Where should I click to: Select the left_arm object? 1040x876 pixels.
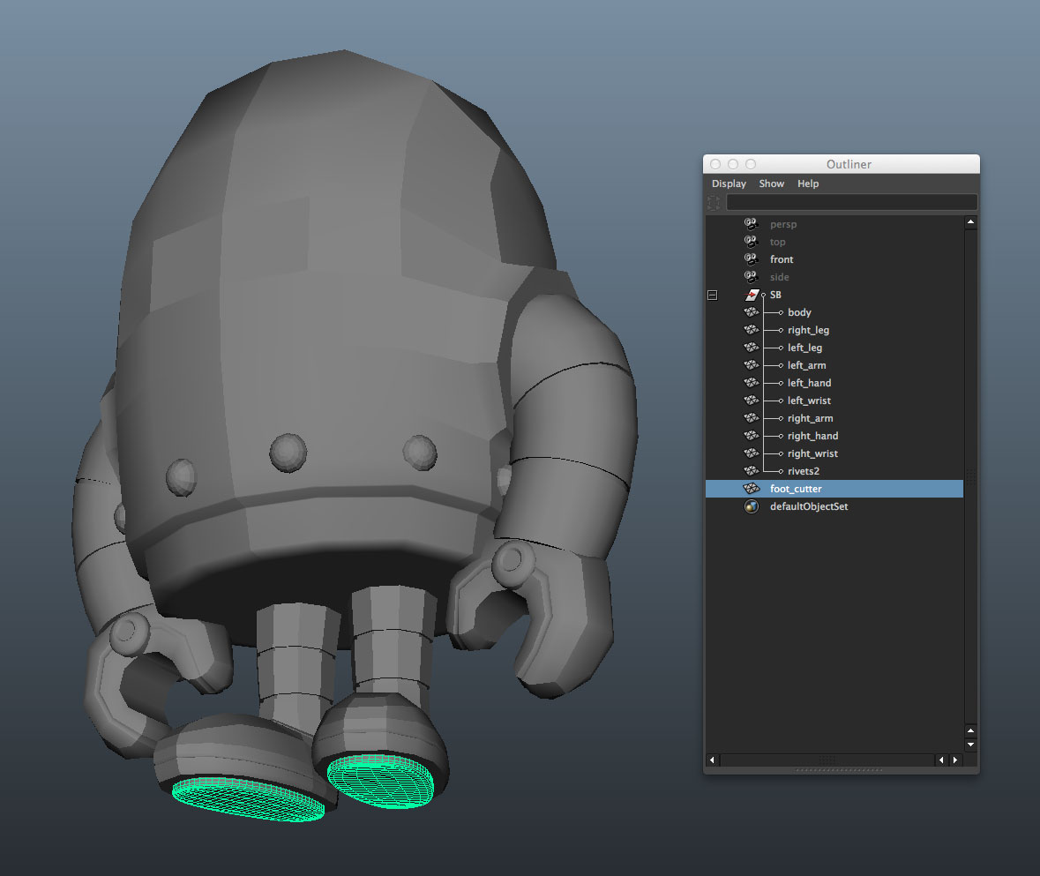[x=806, y=364]
